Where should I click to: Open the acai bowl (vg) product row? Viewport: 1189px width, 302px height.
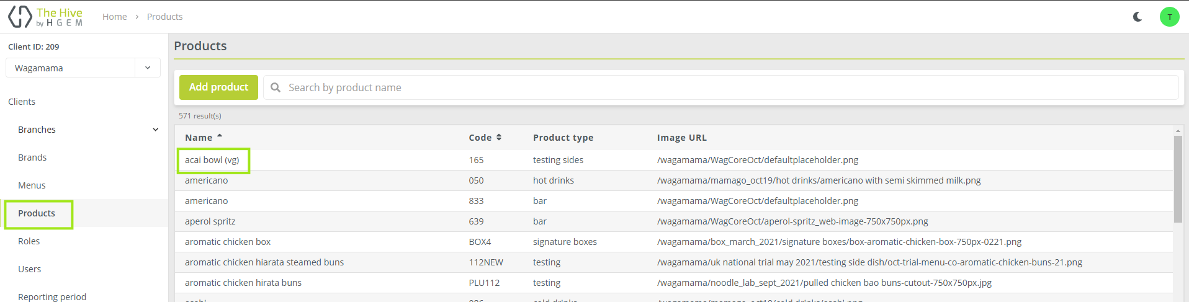pos(212,160)
